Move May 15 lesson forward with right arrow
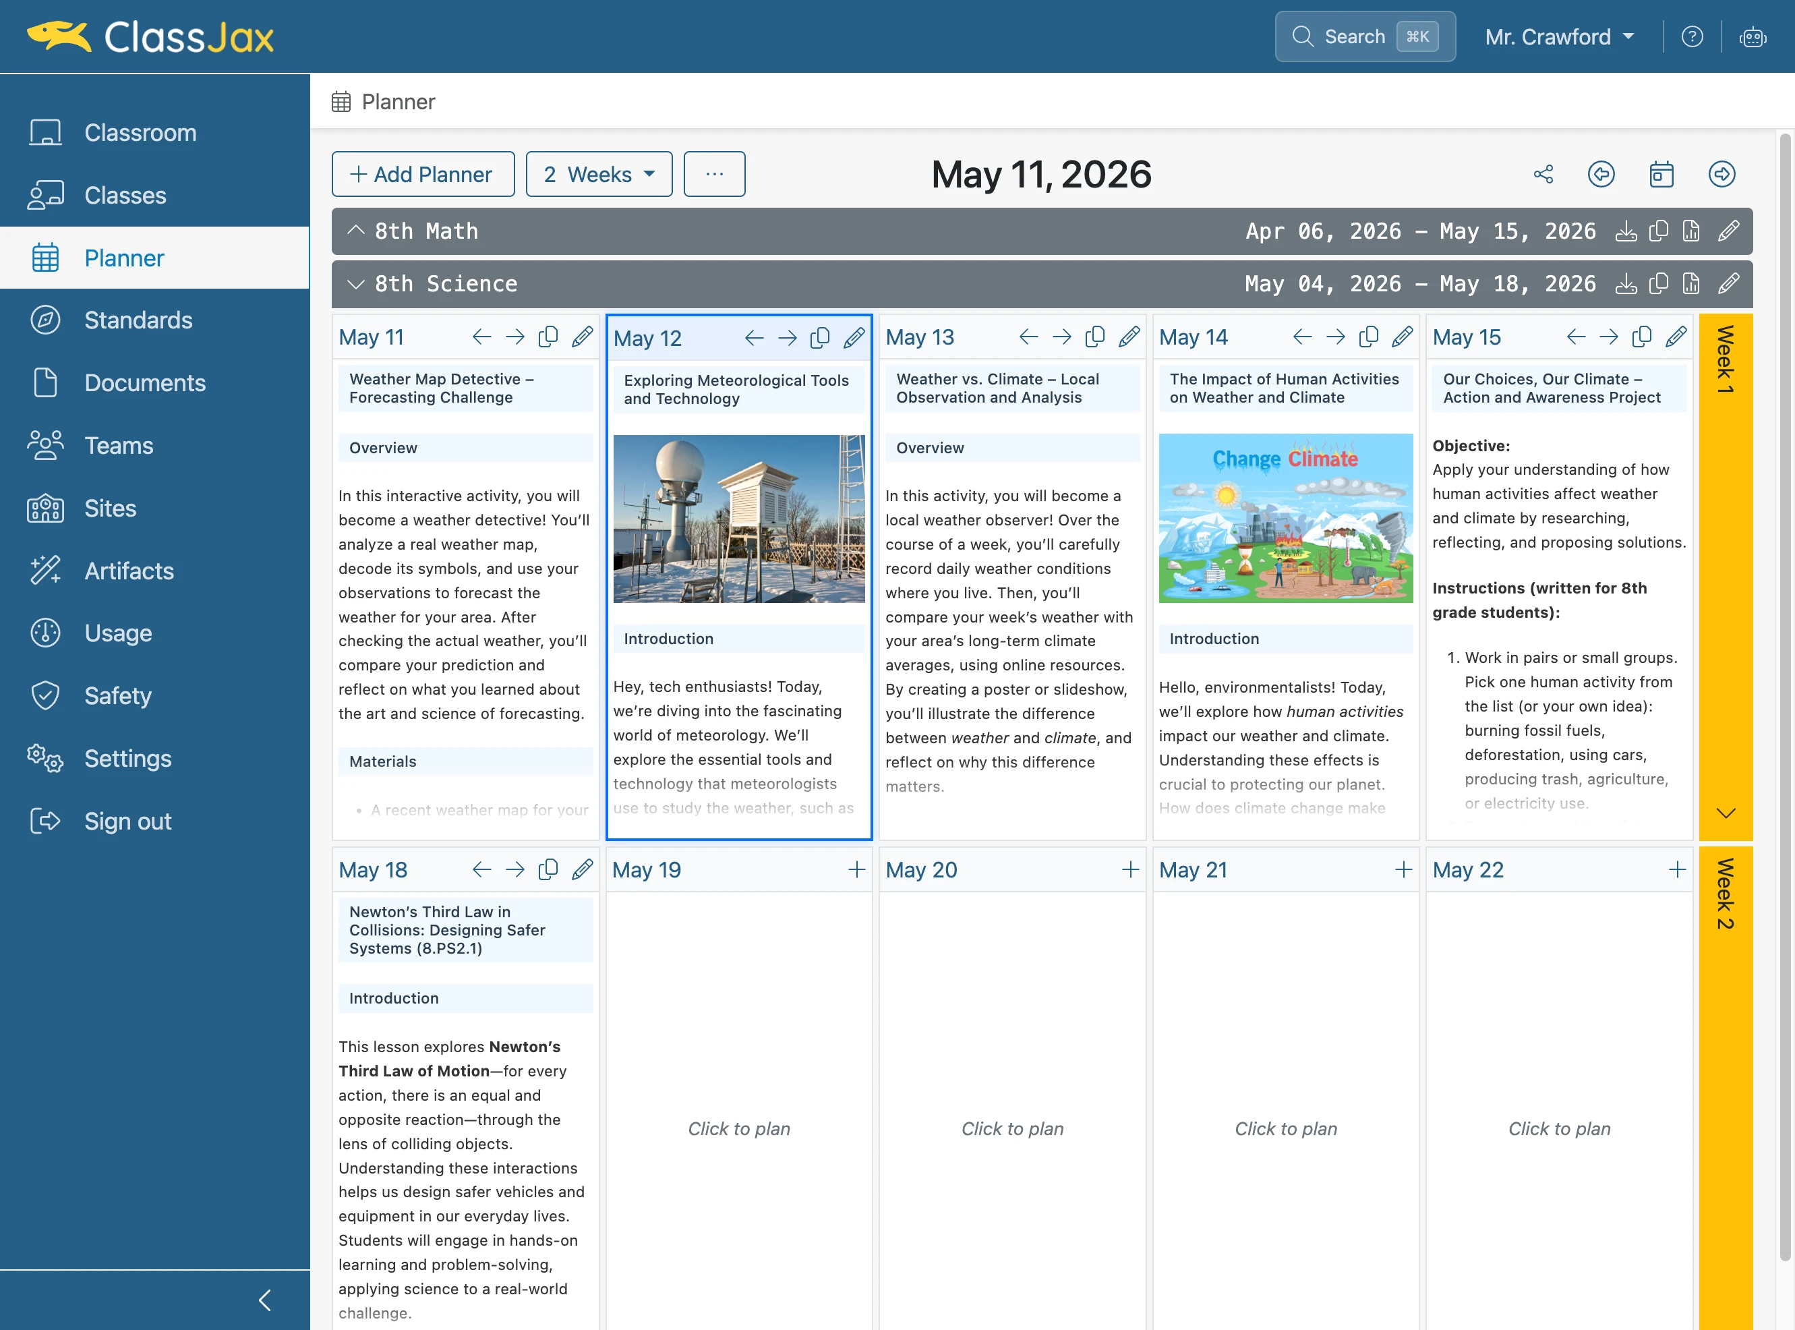Image resolution: width=1795 pixels, height=1330 pixels. [1609, 337]
